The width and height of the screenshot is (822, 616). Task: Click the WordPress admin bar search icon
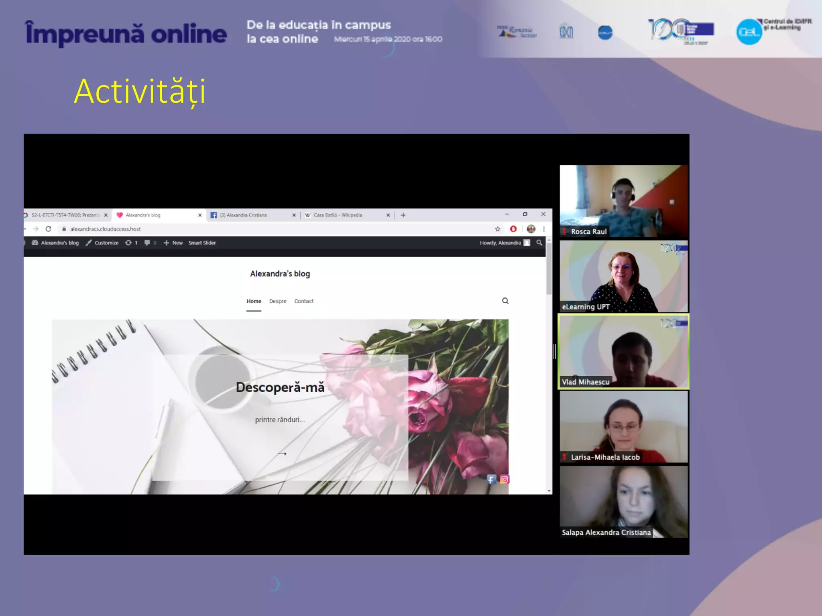point(539,243)
